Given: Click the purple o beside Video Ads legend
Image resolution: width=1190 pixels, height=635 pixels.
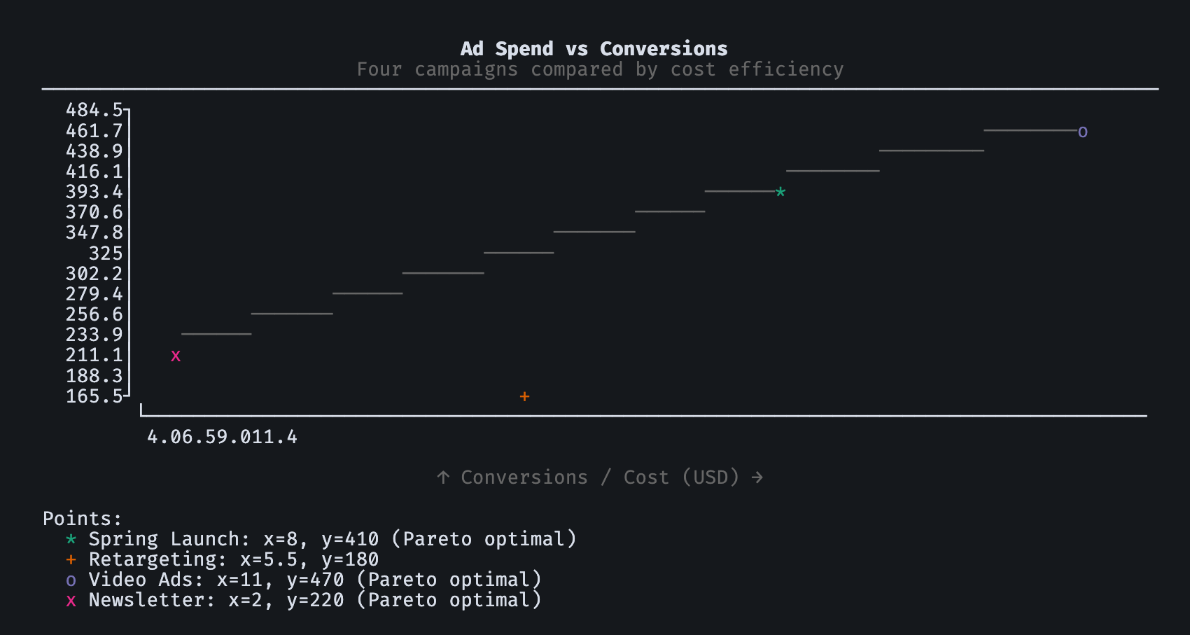Looking at the screenshot, I should (x=71, y=580).
